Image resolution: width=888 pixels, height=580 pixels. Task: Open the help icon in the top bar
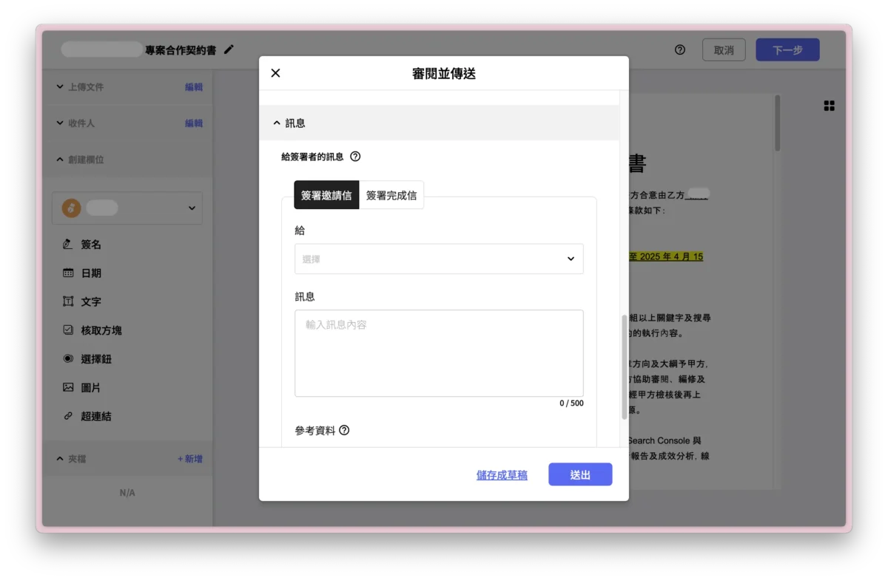[x=679, y=50]
